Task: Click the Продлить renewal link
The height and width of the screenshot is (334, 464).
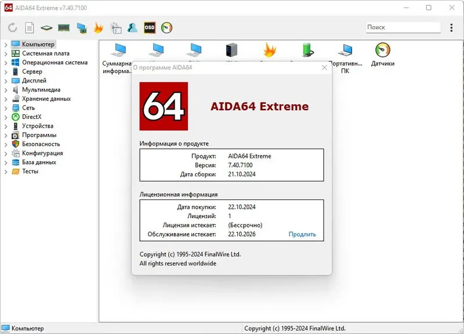Action: (302, 234)
